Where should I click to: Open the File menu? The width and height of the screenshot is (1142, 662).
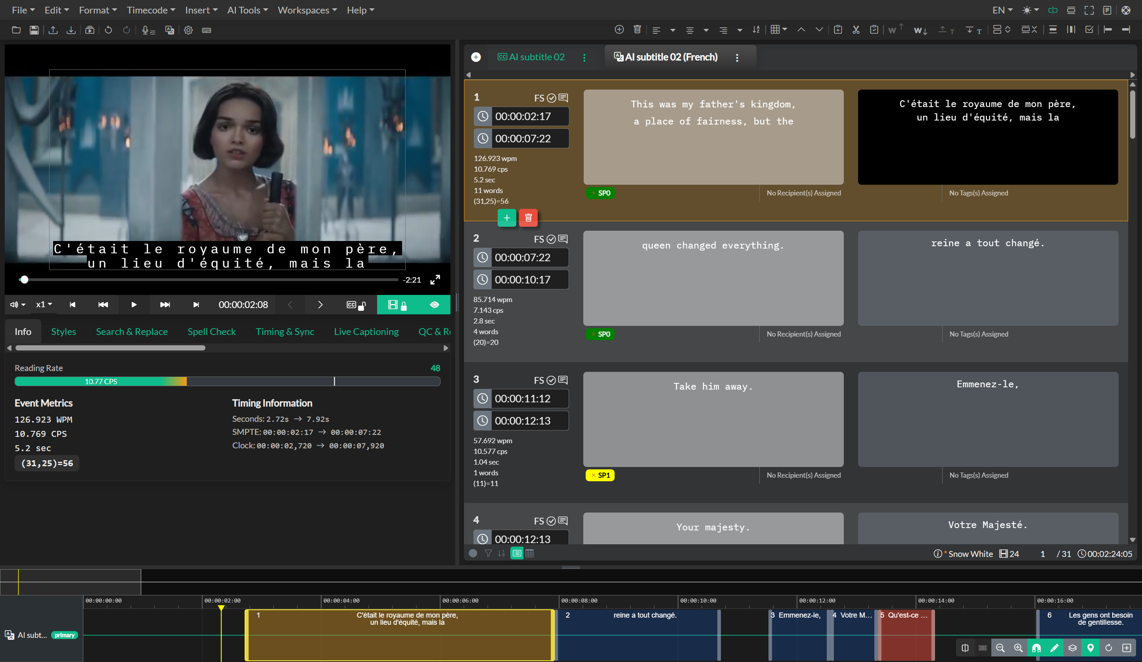(x=23, y=10)
